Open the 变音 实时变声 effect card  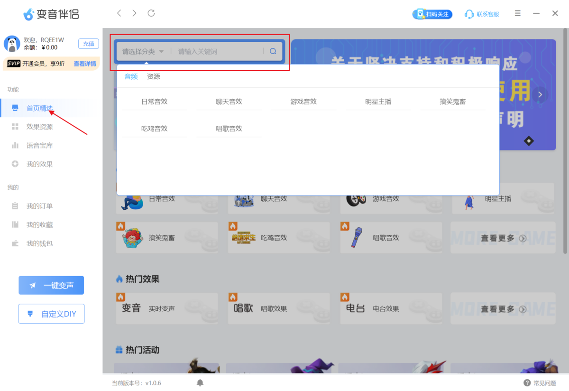(x=167, y=308)
